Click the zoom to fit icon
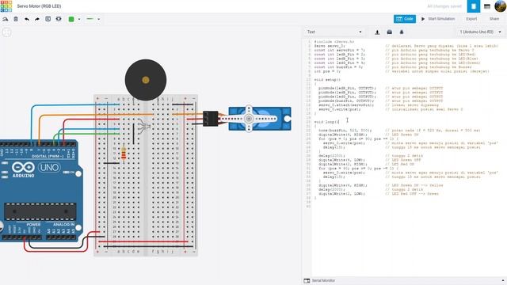507x285 pixels. point(7,32)
